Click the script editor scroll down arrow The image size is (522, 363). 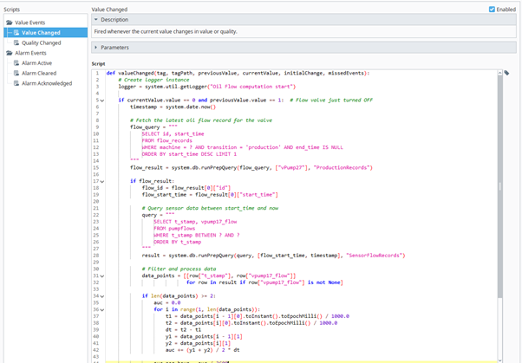click(x=499, y=360)
